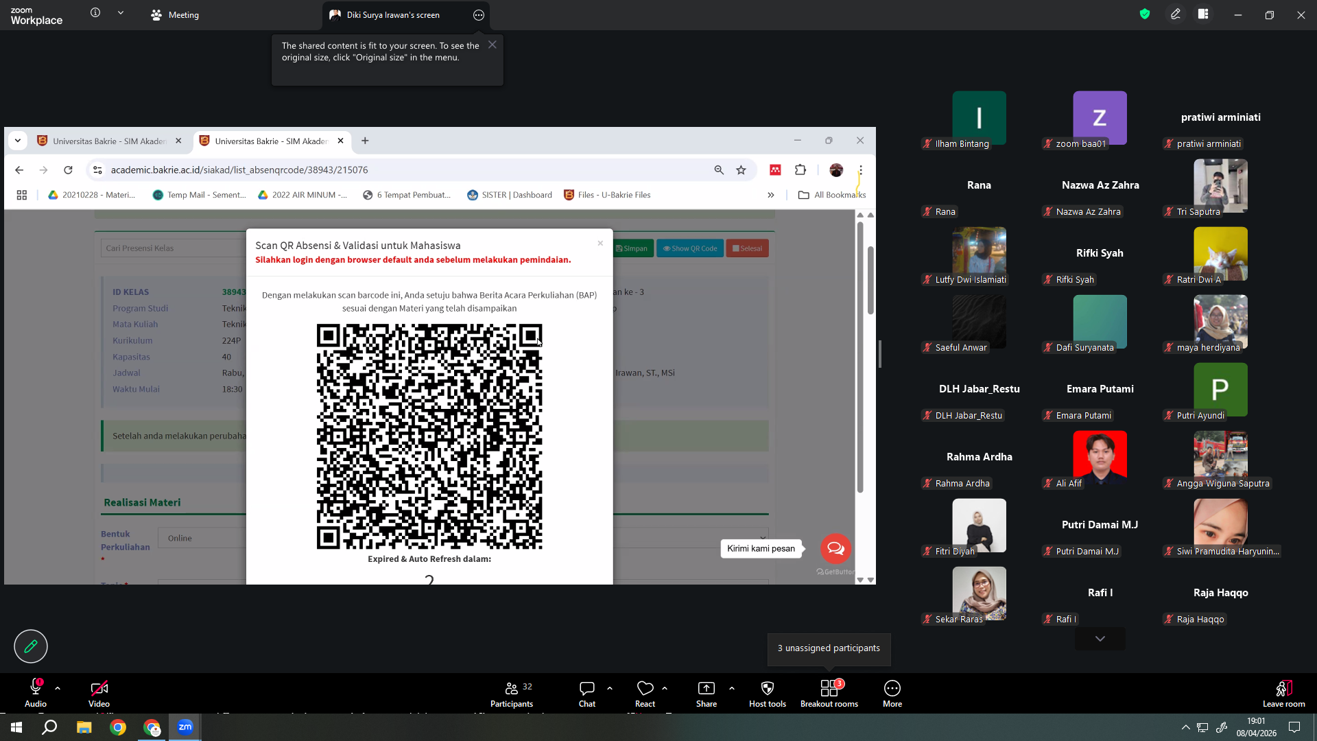
Task: Expand Share options arrow
Action: 732,688
